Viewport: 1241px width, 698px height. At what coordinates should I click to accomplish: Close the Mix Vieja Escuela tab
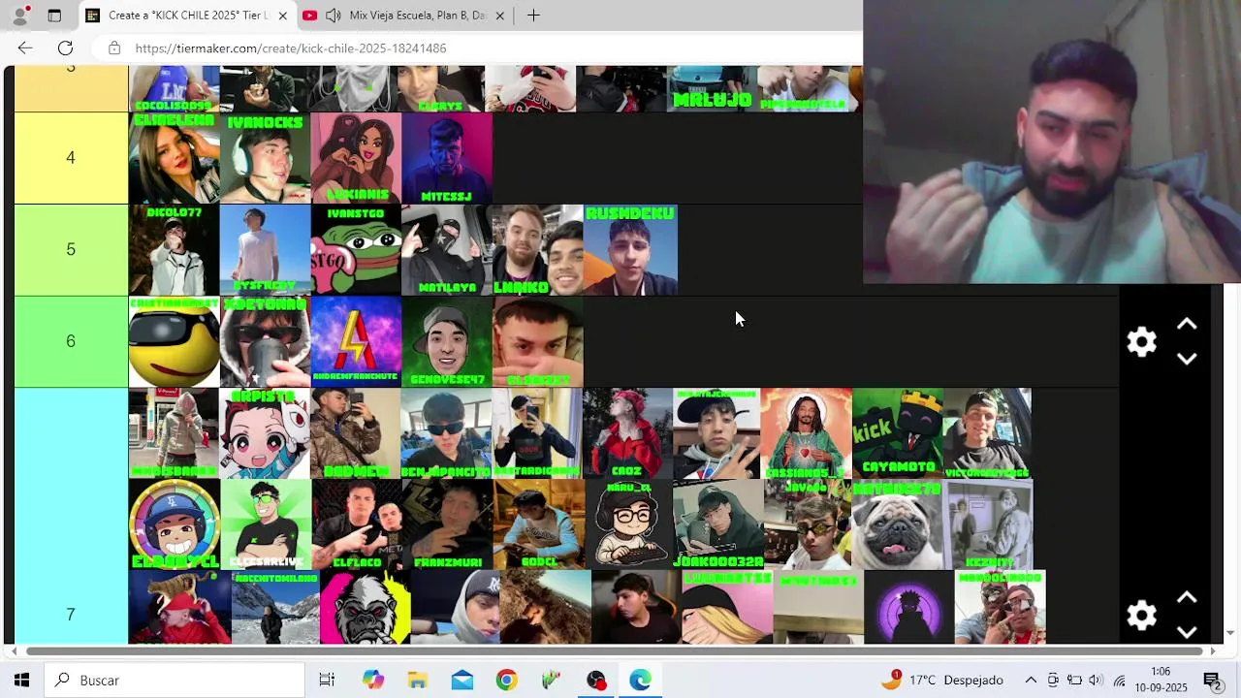499,16
